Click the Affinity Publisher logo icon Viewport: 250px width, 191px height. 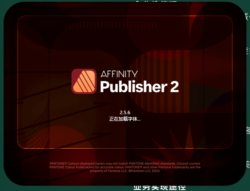(84, 81)
